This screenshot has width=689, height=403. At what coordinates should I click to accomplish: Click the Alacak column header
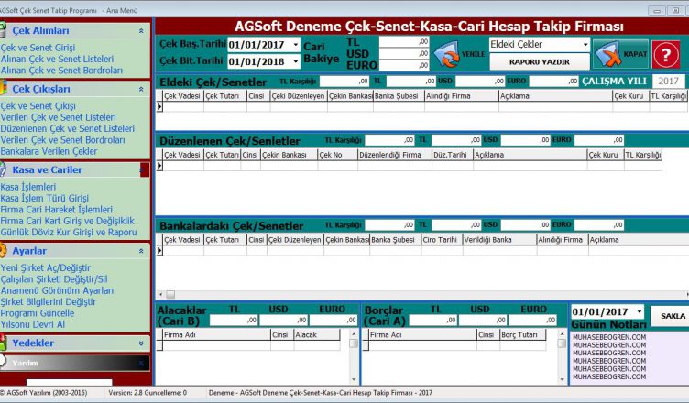pyautogui.click(x=317, y=335)
